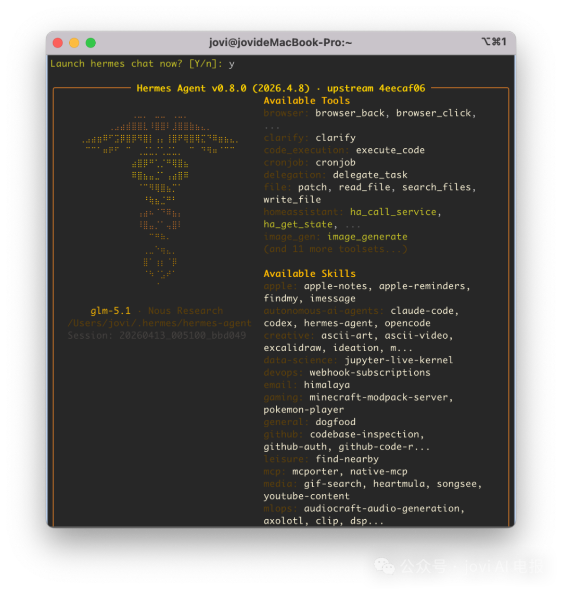Screen dimensions: 562x589
Task: Click the 'ascii-video' skill
Action: [x=416, y=336]
